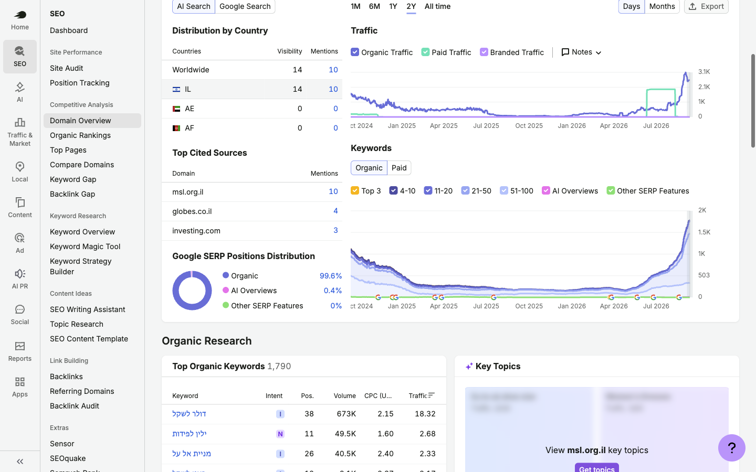Open the Ad icon
The image size is (756, 472).
(x=20, y=238)
